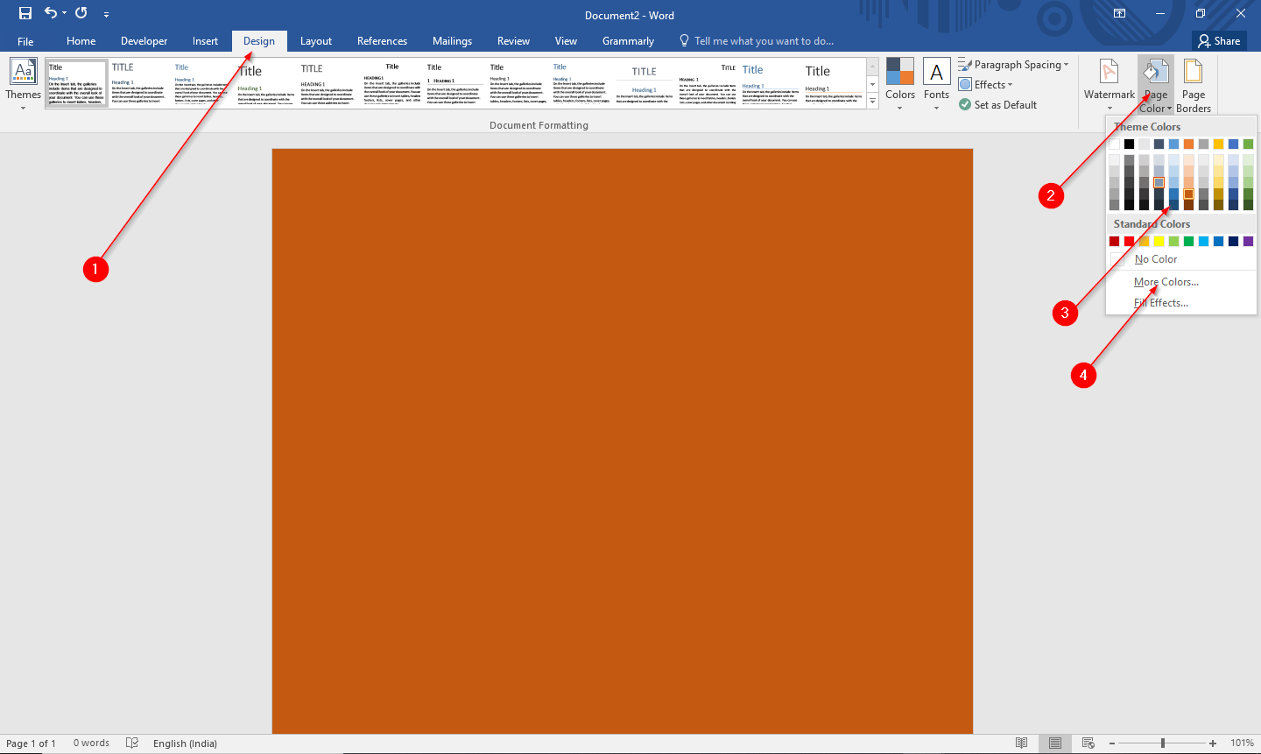Open the Themes gallery
Viewport: 1261px width, 754px height.
23,84
